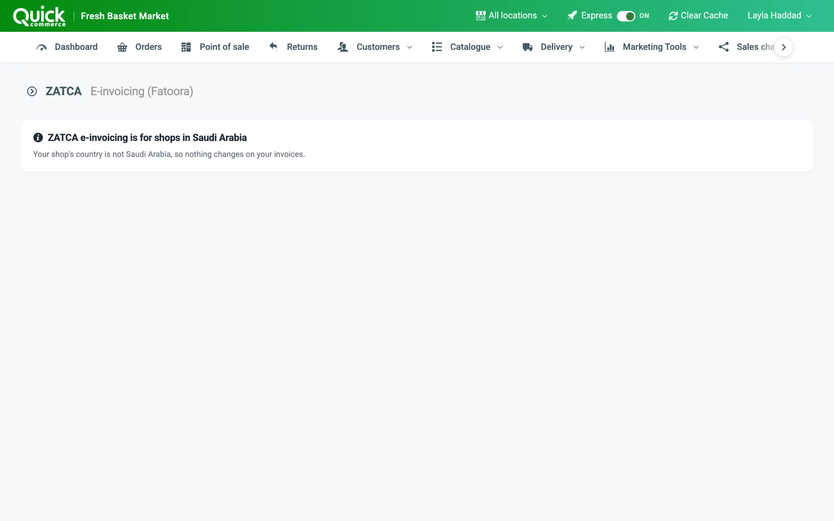Click the Marketing Tools chart icon
834x521 pixels.
(x=610, y=47)
